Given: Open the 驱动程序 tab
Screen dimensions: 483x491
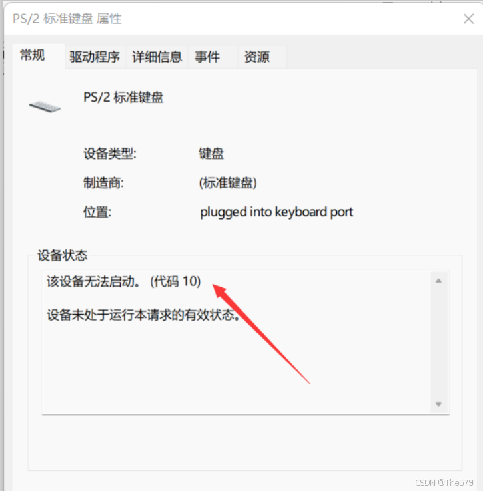Looking at the screenshot, I should 95,57.
